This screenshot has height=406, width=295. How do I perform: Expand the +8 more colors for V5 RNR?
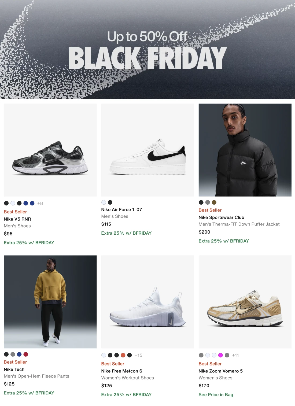40,203
